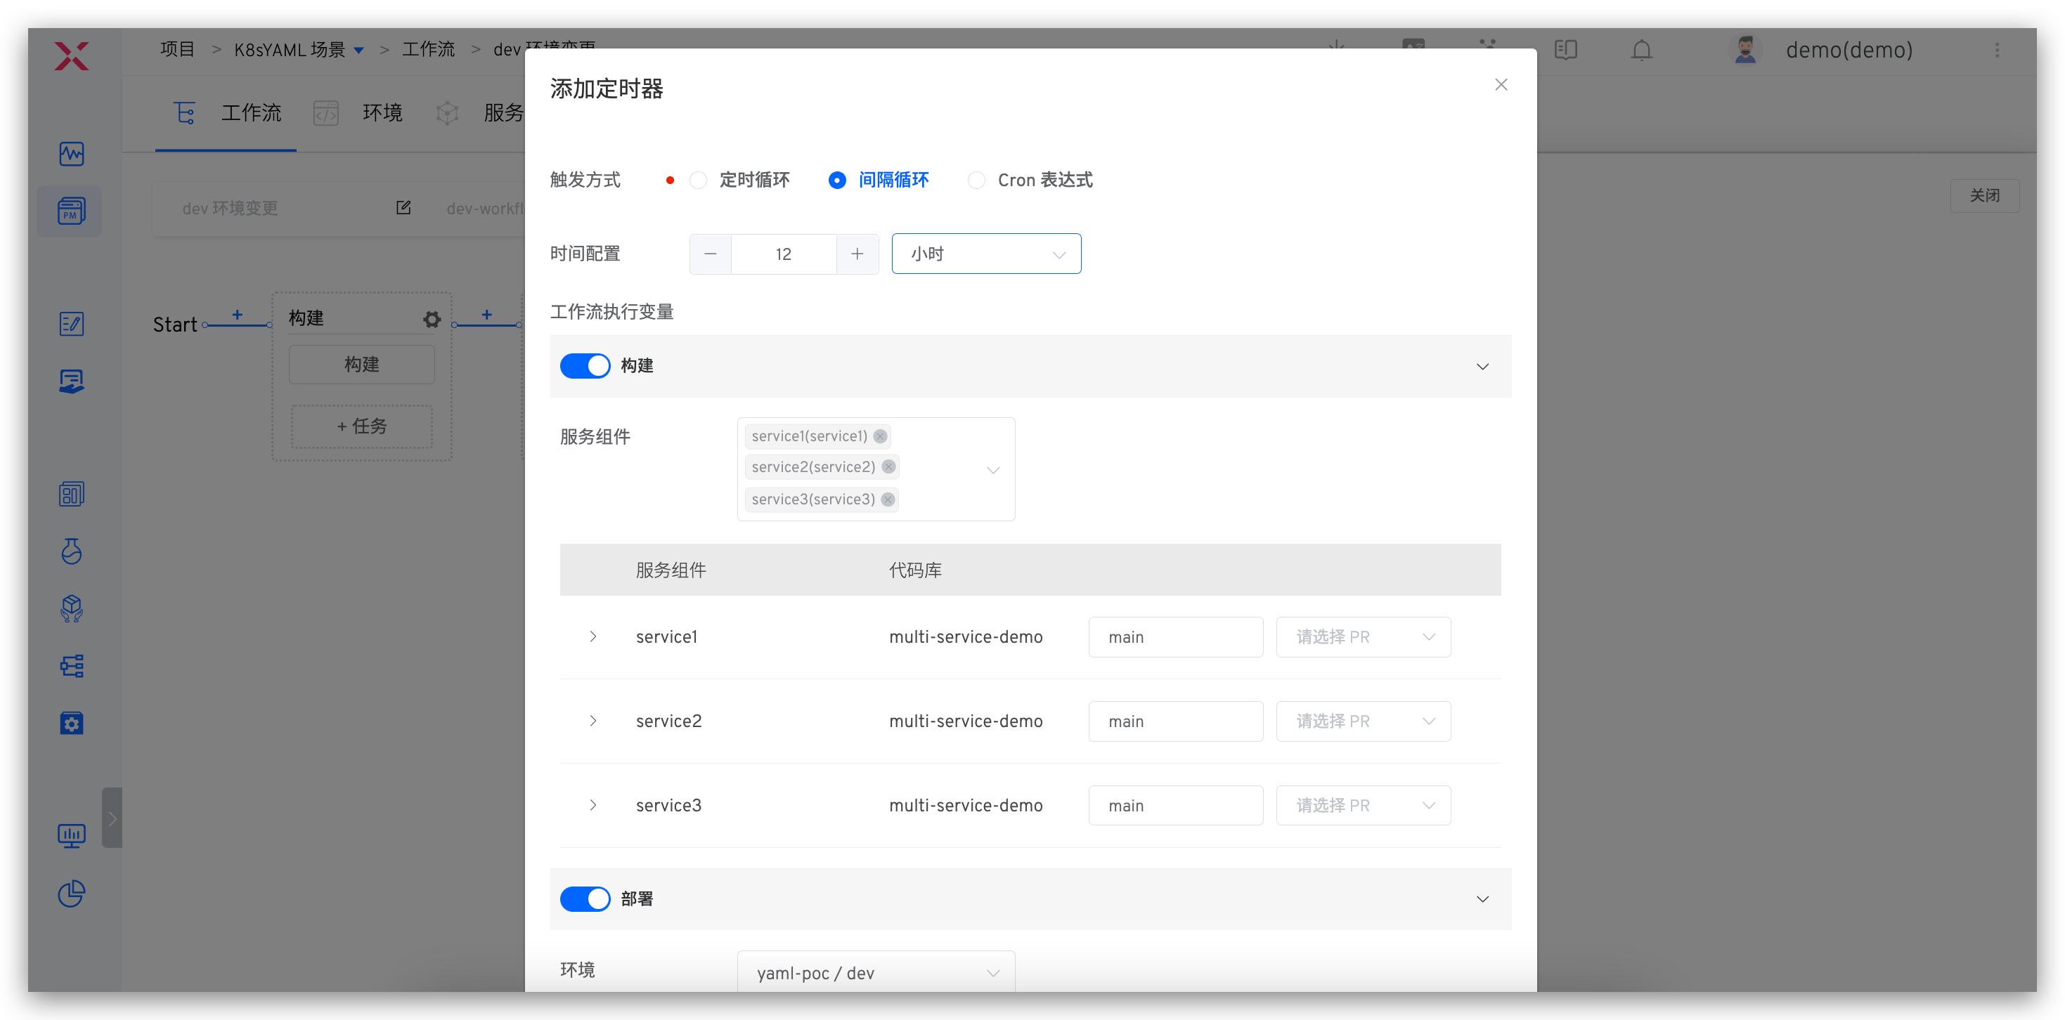This screenshot has height=1020, width=2065.
Task: Click the 关闭 button
Action: coord(1984,195)
